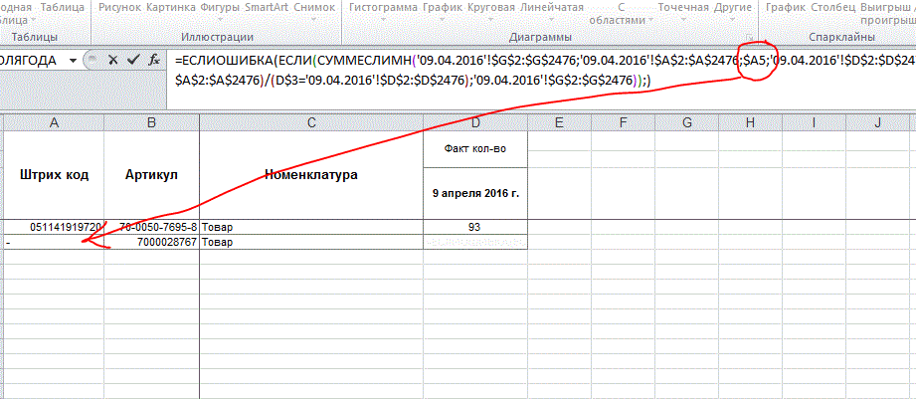Confirm the formula with the checkmark icon
The height and width of the screenshot is (399, 916).
pos(134,60)
